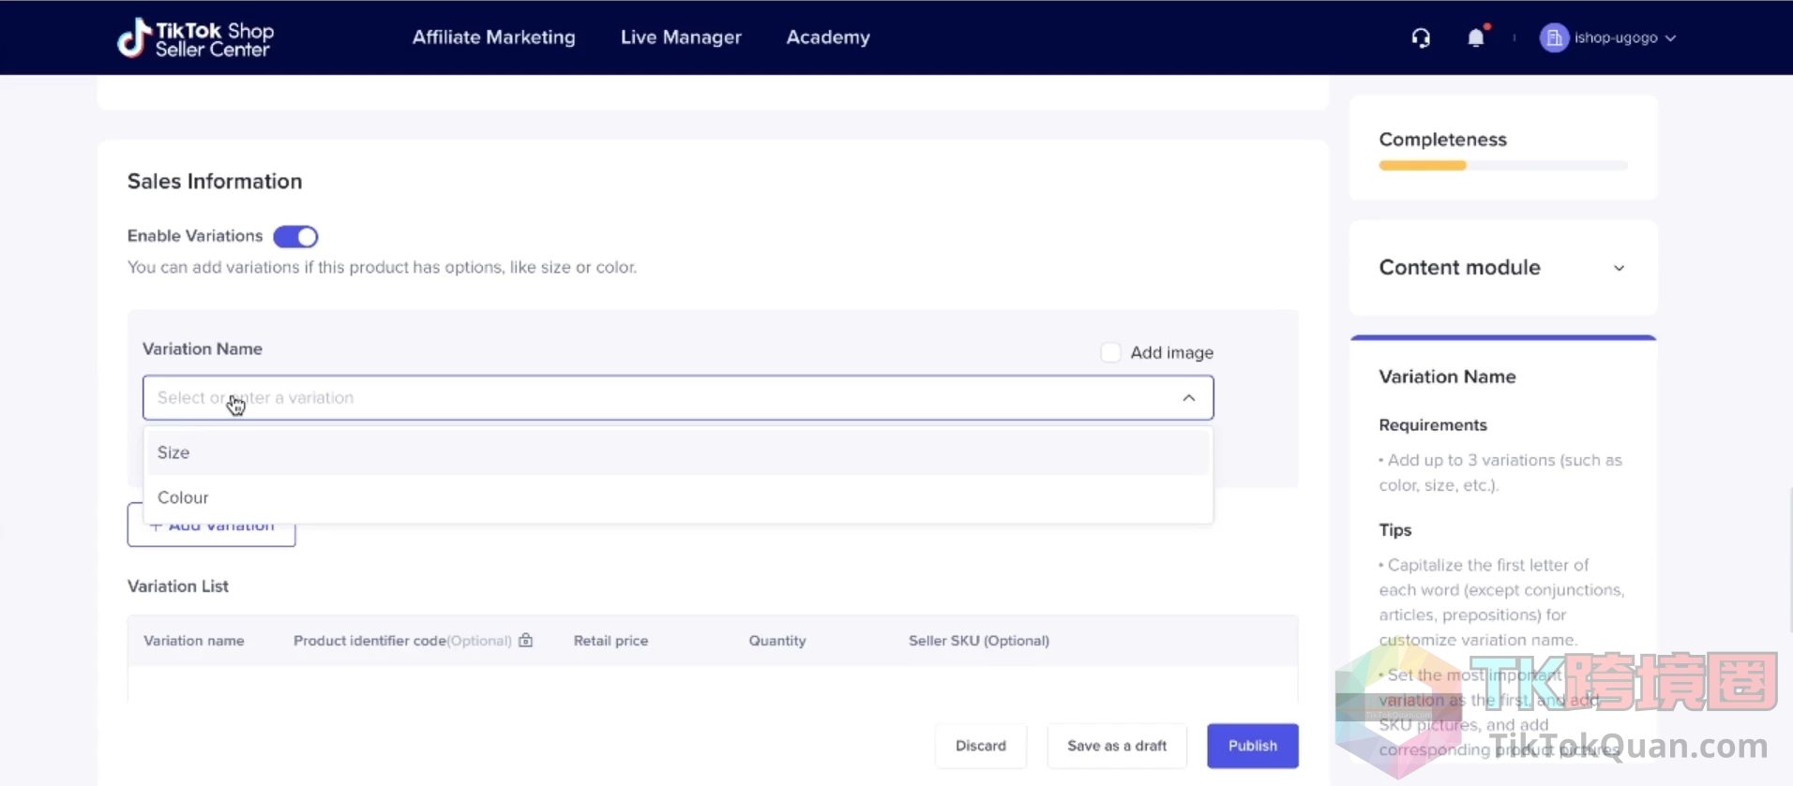The image size is (1793, 786).
Task: Click the Sales Information heading
Action: coord(215,182)
